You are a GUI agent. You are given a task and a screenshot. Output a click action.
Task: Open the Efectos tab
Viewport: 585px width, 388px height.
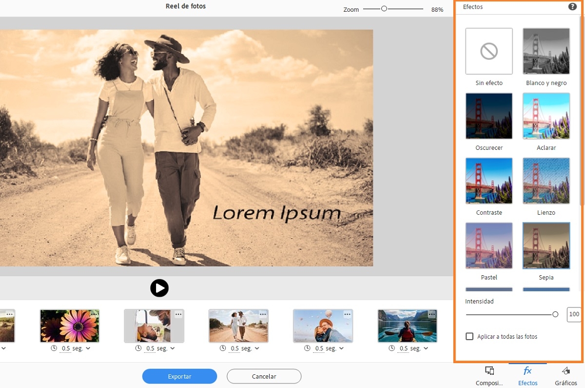coord(527,376)
